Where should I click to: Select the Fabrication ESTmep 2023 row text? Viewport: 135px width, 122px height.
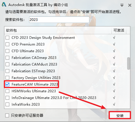(x=33, y=71)
